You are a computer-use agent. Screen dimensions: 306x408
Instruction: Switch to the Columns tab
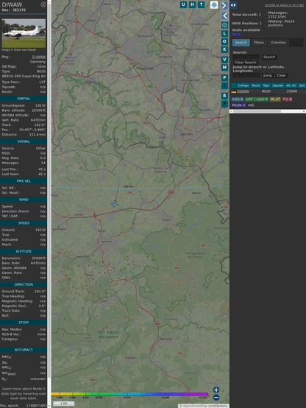point(278,43)
